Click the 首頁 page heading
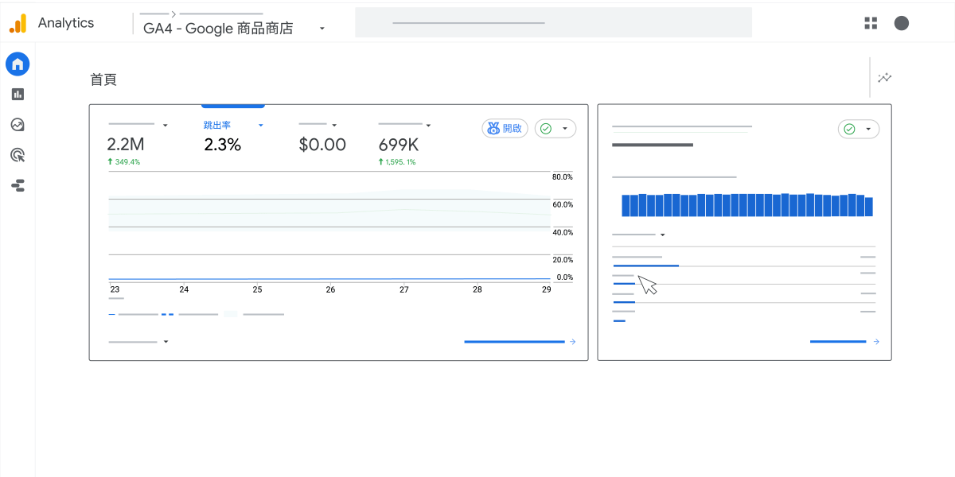This screenshot has height=477, width=955. (104, 79)
